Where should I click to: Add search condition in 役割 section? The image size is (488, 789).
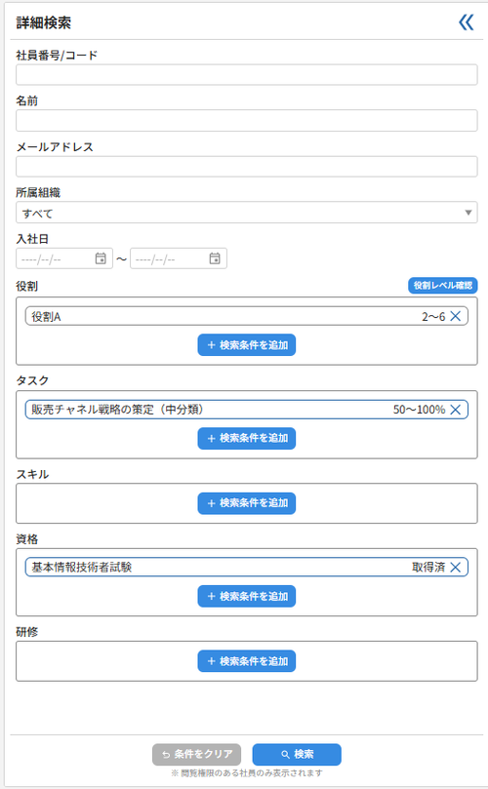pyautogui.click(x=247, y=345)
